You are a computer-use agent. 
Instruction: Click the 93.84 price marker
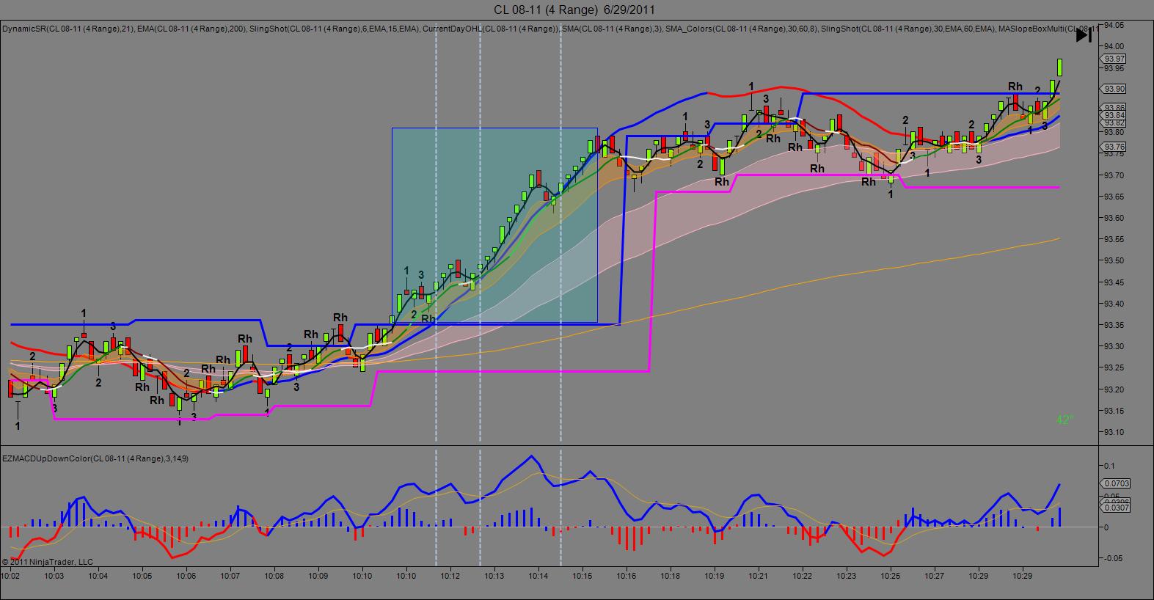1114,115
